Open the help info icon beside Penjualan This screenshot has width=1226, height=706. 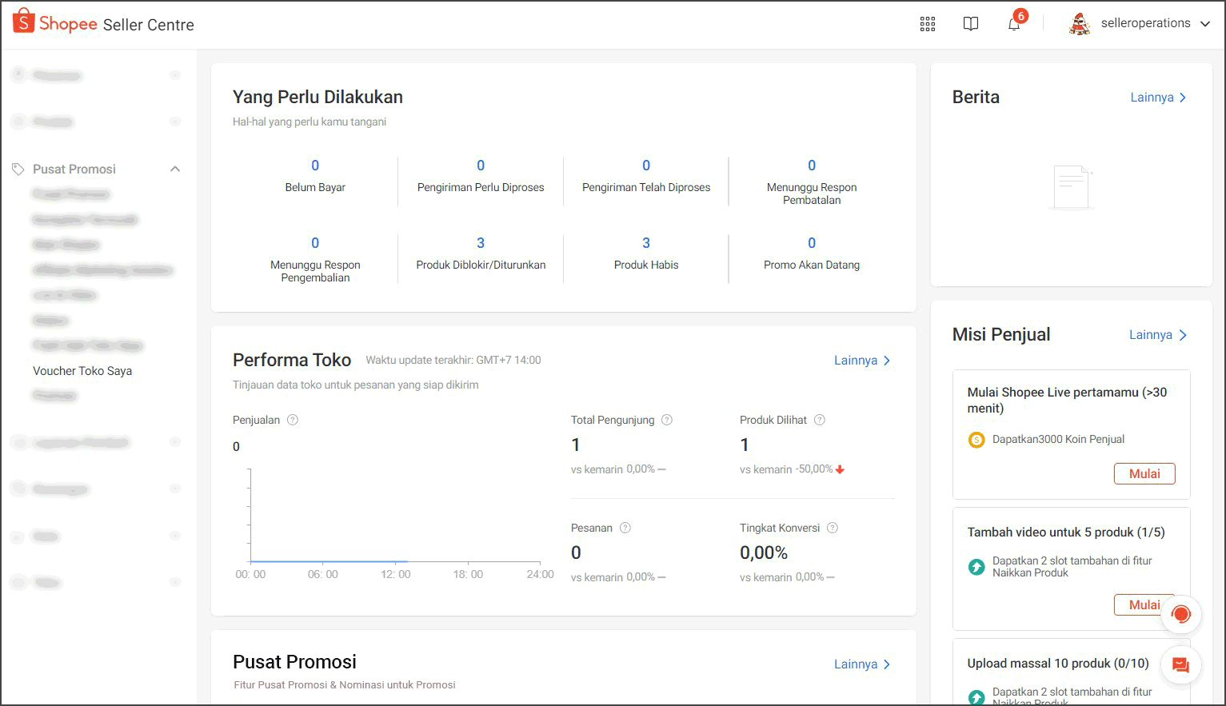click(293, 420)
